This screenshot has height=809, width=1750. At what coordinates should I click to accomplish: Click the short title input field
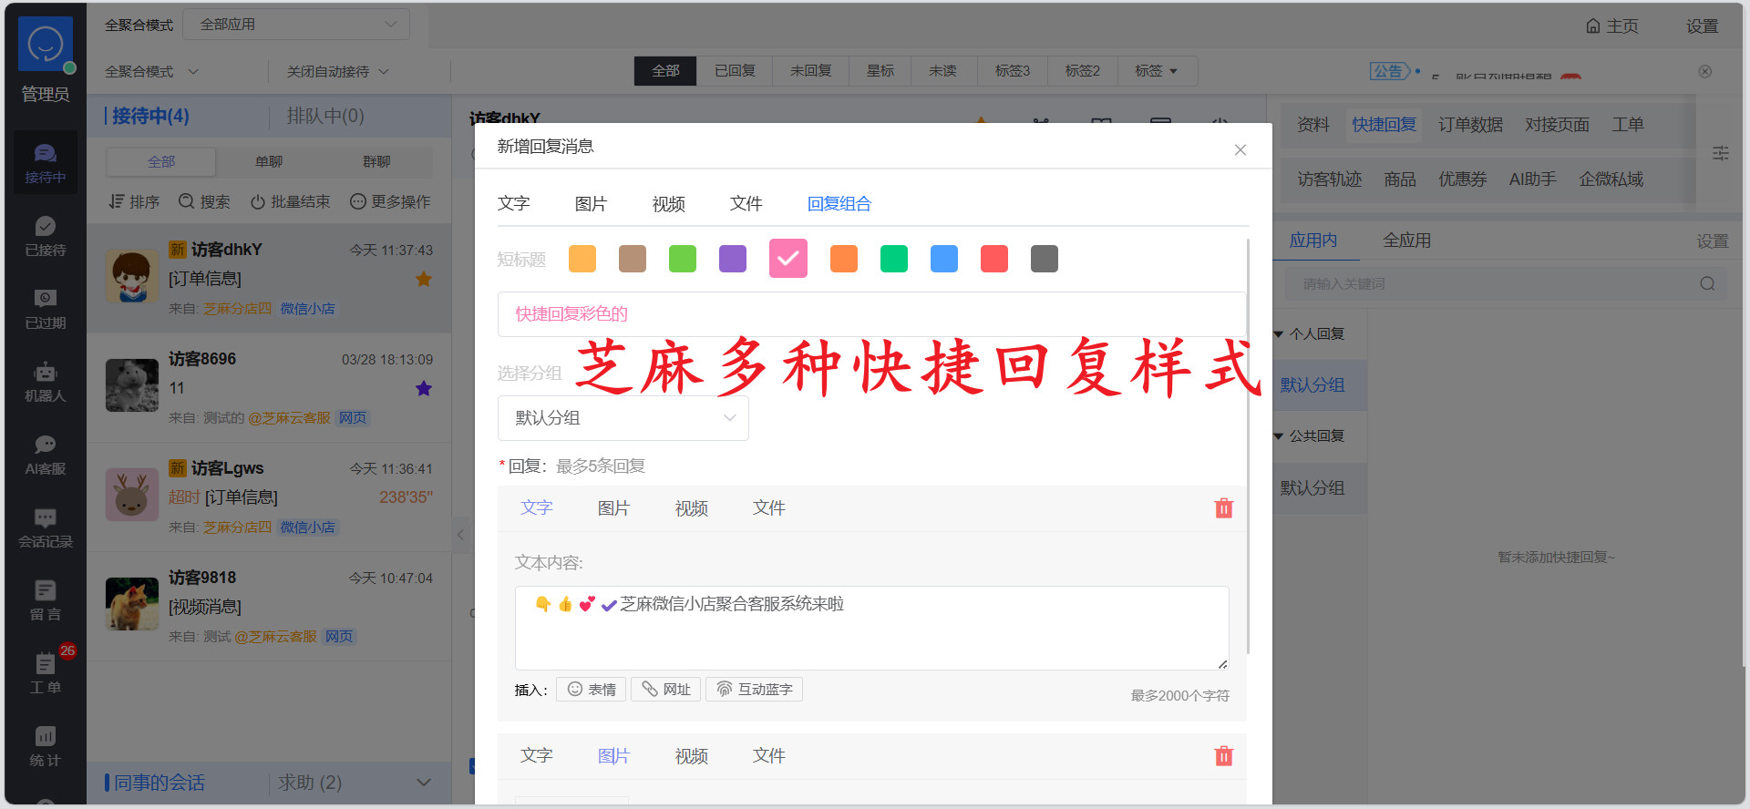pos(871,314)
